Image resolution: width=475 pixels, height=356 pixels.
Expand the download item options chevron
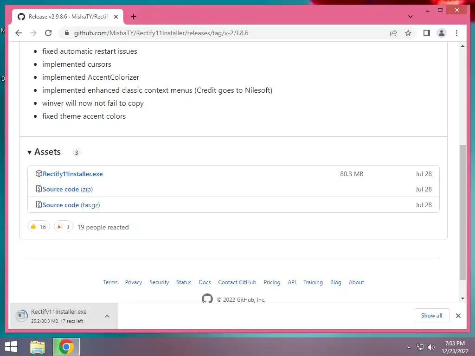pyautogui.click(x=107, y=316)
